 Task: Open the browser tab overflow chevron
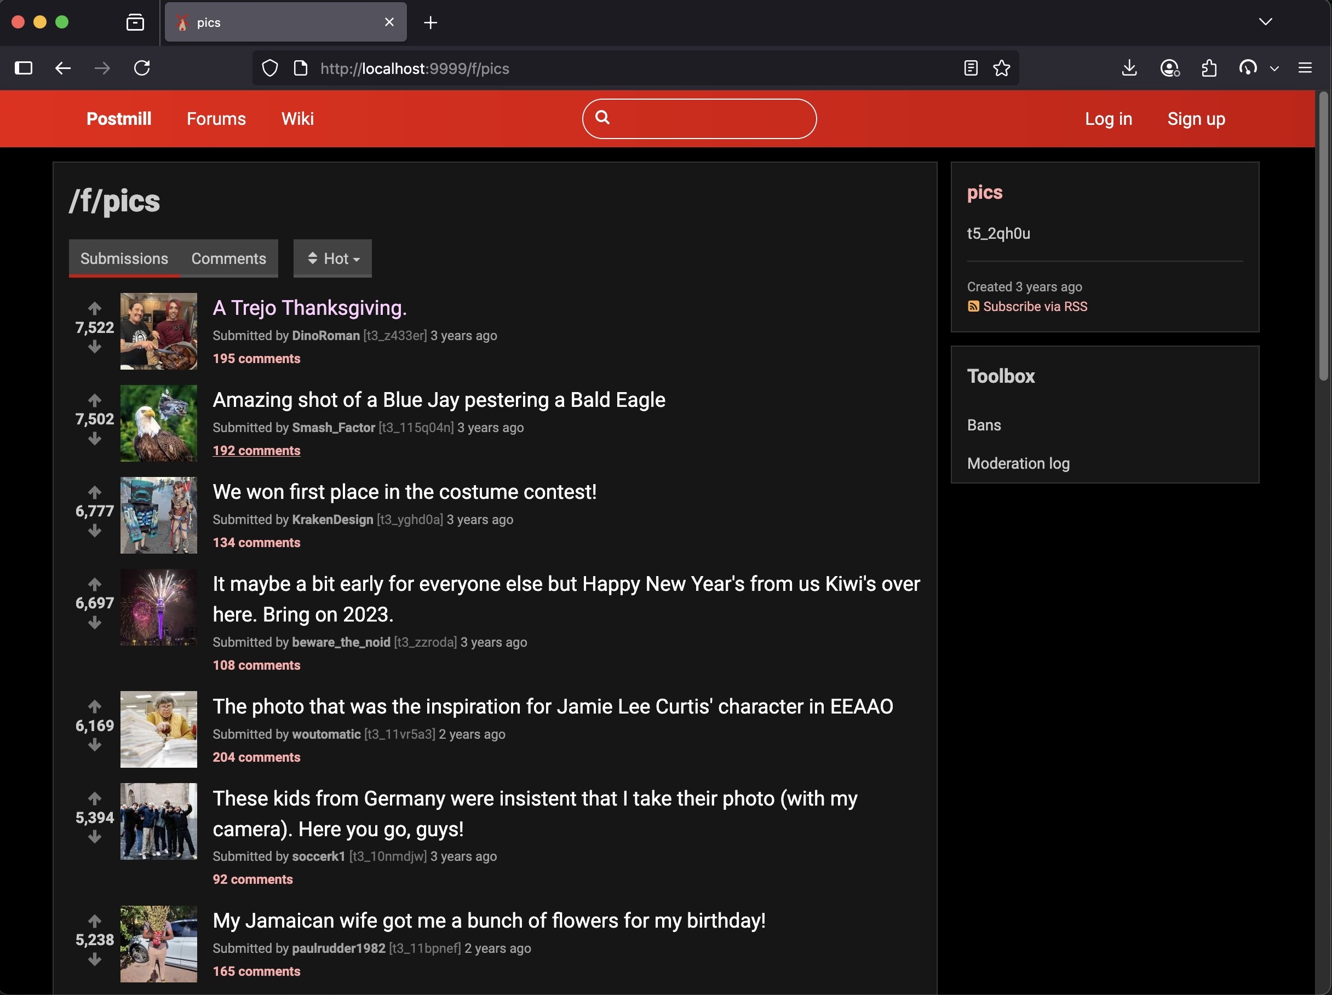click(x=1265, y=22)
